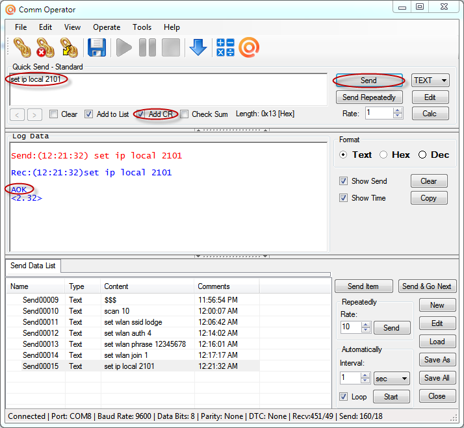This screenshot has height=428, width=464.
Task: Click the Quick Send Send button
Action: 368,81
